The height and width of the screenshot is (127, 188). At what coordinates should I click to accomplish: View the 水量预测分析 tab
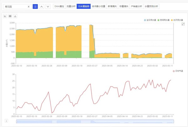[152, 6]
